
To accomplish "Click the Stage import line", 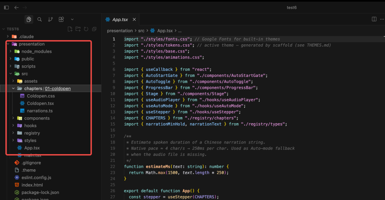I will pyautogui.click(x=176, y=94).
